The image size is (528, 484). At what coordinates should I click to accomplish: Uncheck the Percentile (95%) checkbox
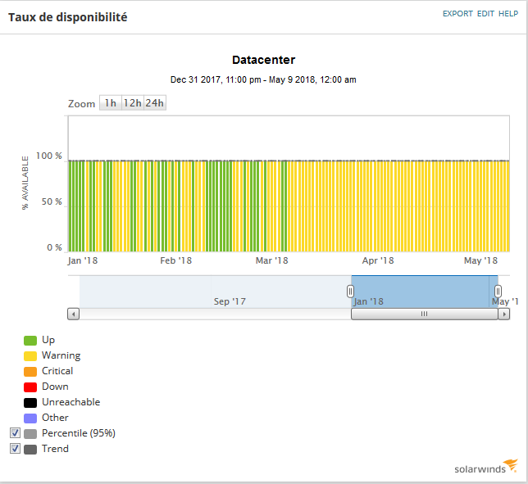pos(15,433)
